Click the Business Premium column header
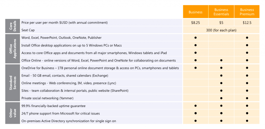Screen dimensions: 265x129 pyautogui.click(x=247, y=12)
